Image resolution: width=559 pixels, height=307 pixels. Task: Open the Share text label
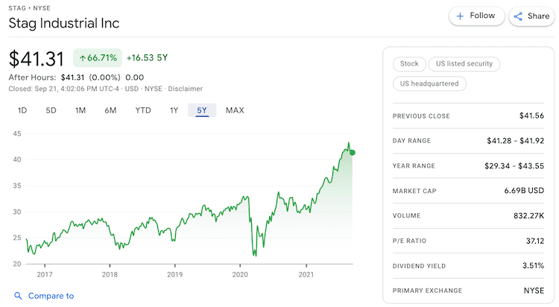pyautogui.click(x=538, y=16)
